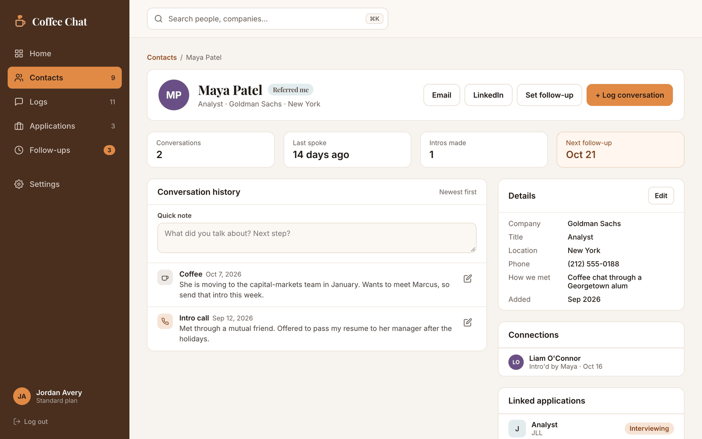This screenshot has width=702, height=439.
Task: Focus the search people, companies field
Action: coord(268,19)
